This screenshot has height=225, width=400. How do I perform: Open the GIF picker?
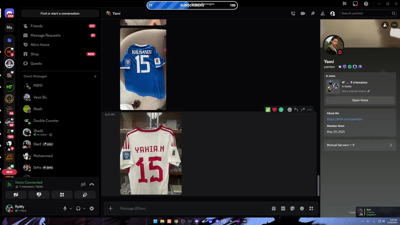(283, 208)
